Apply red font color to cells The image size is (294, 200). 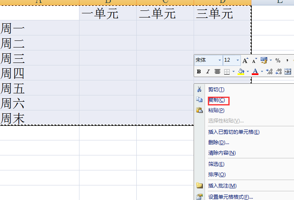pos(255,72)
